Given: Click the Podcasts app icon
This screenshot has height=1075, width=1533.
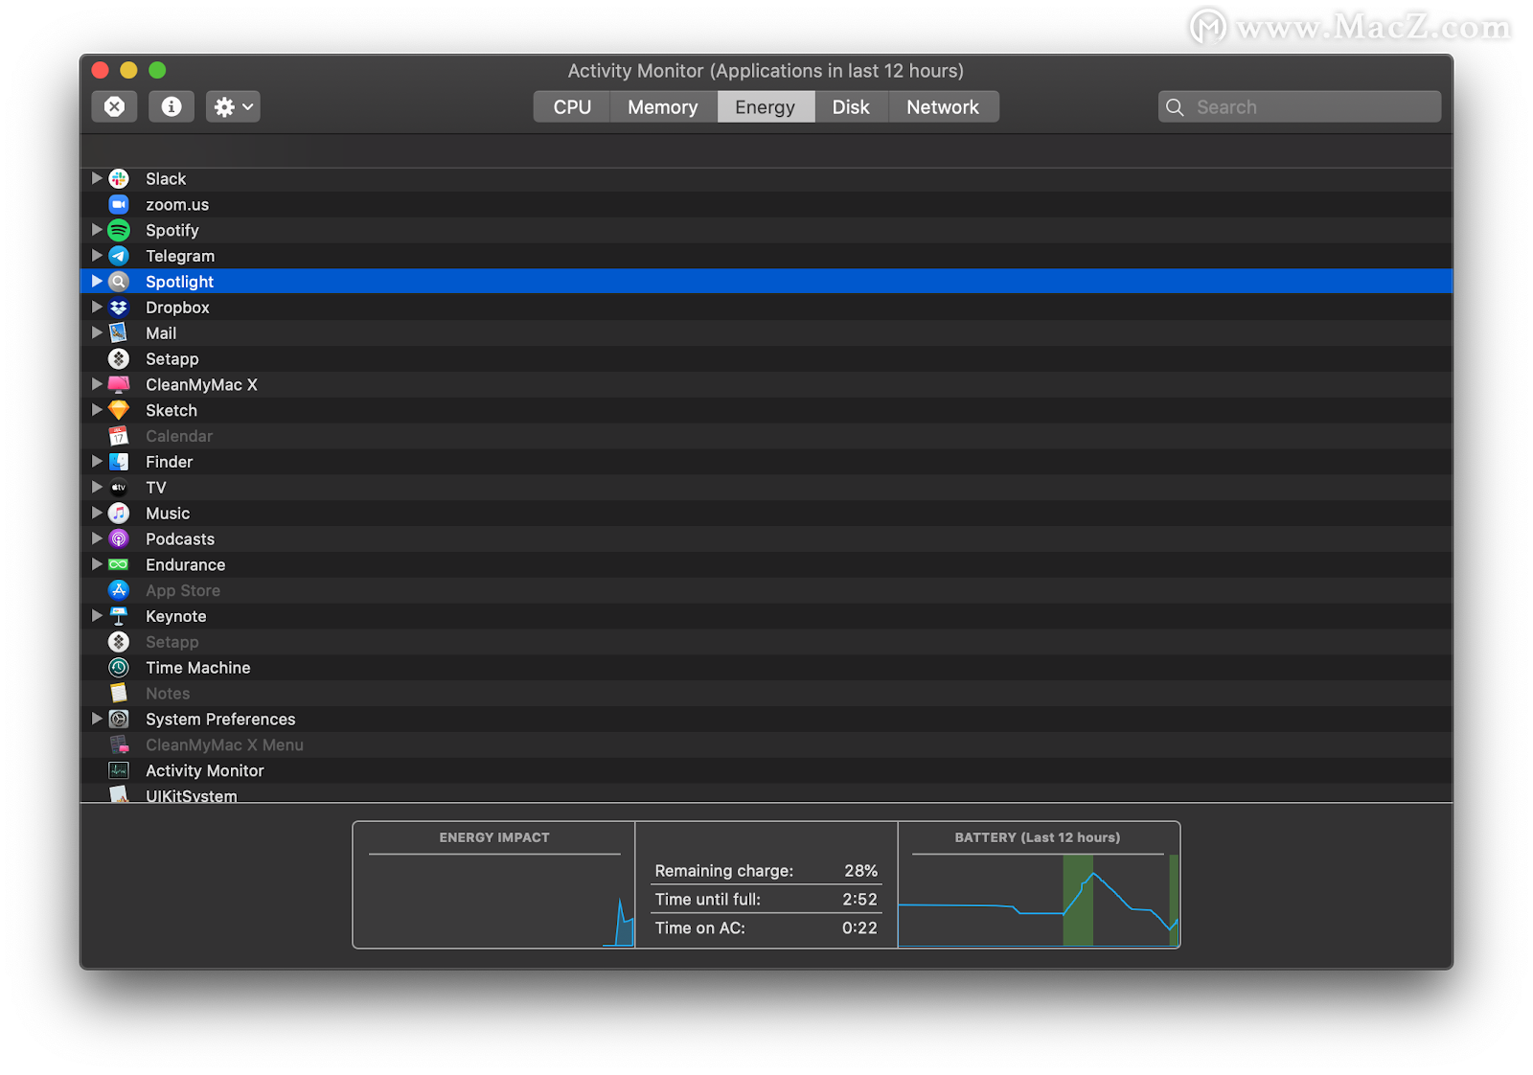Looking at the screenshot, I should pyautogui.click(x=119, y=539).
